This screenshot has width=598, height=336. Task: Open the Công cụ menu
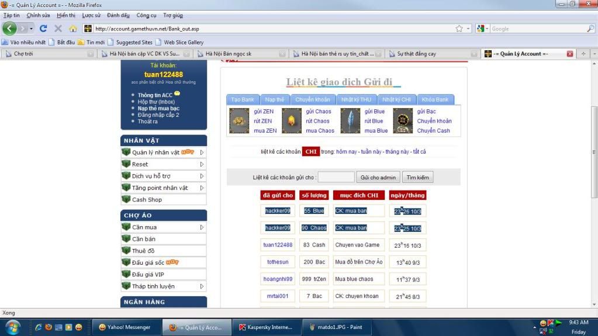[147, 15]
